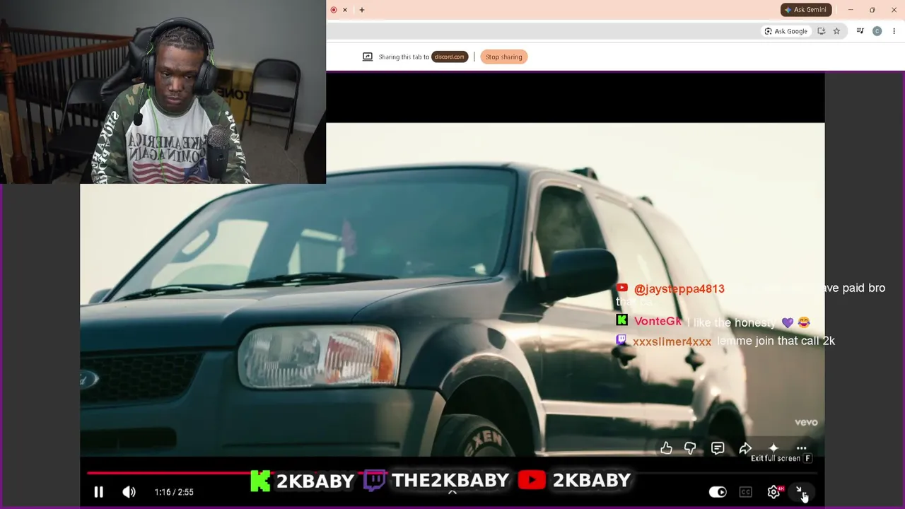The image size is (905, 509).
Task: Click the Kick icon beside VonteGK
Action: coord(622,320)
